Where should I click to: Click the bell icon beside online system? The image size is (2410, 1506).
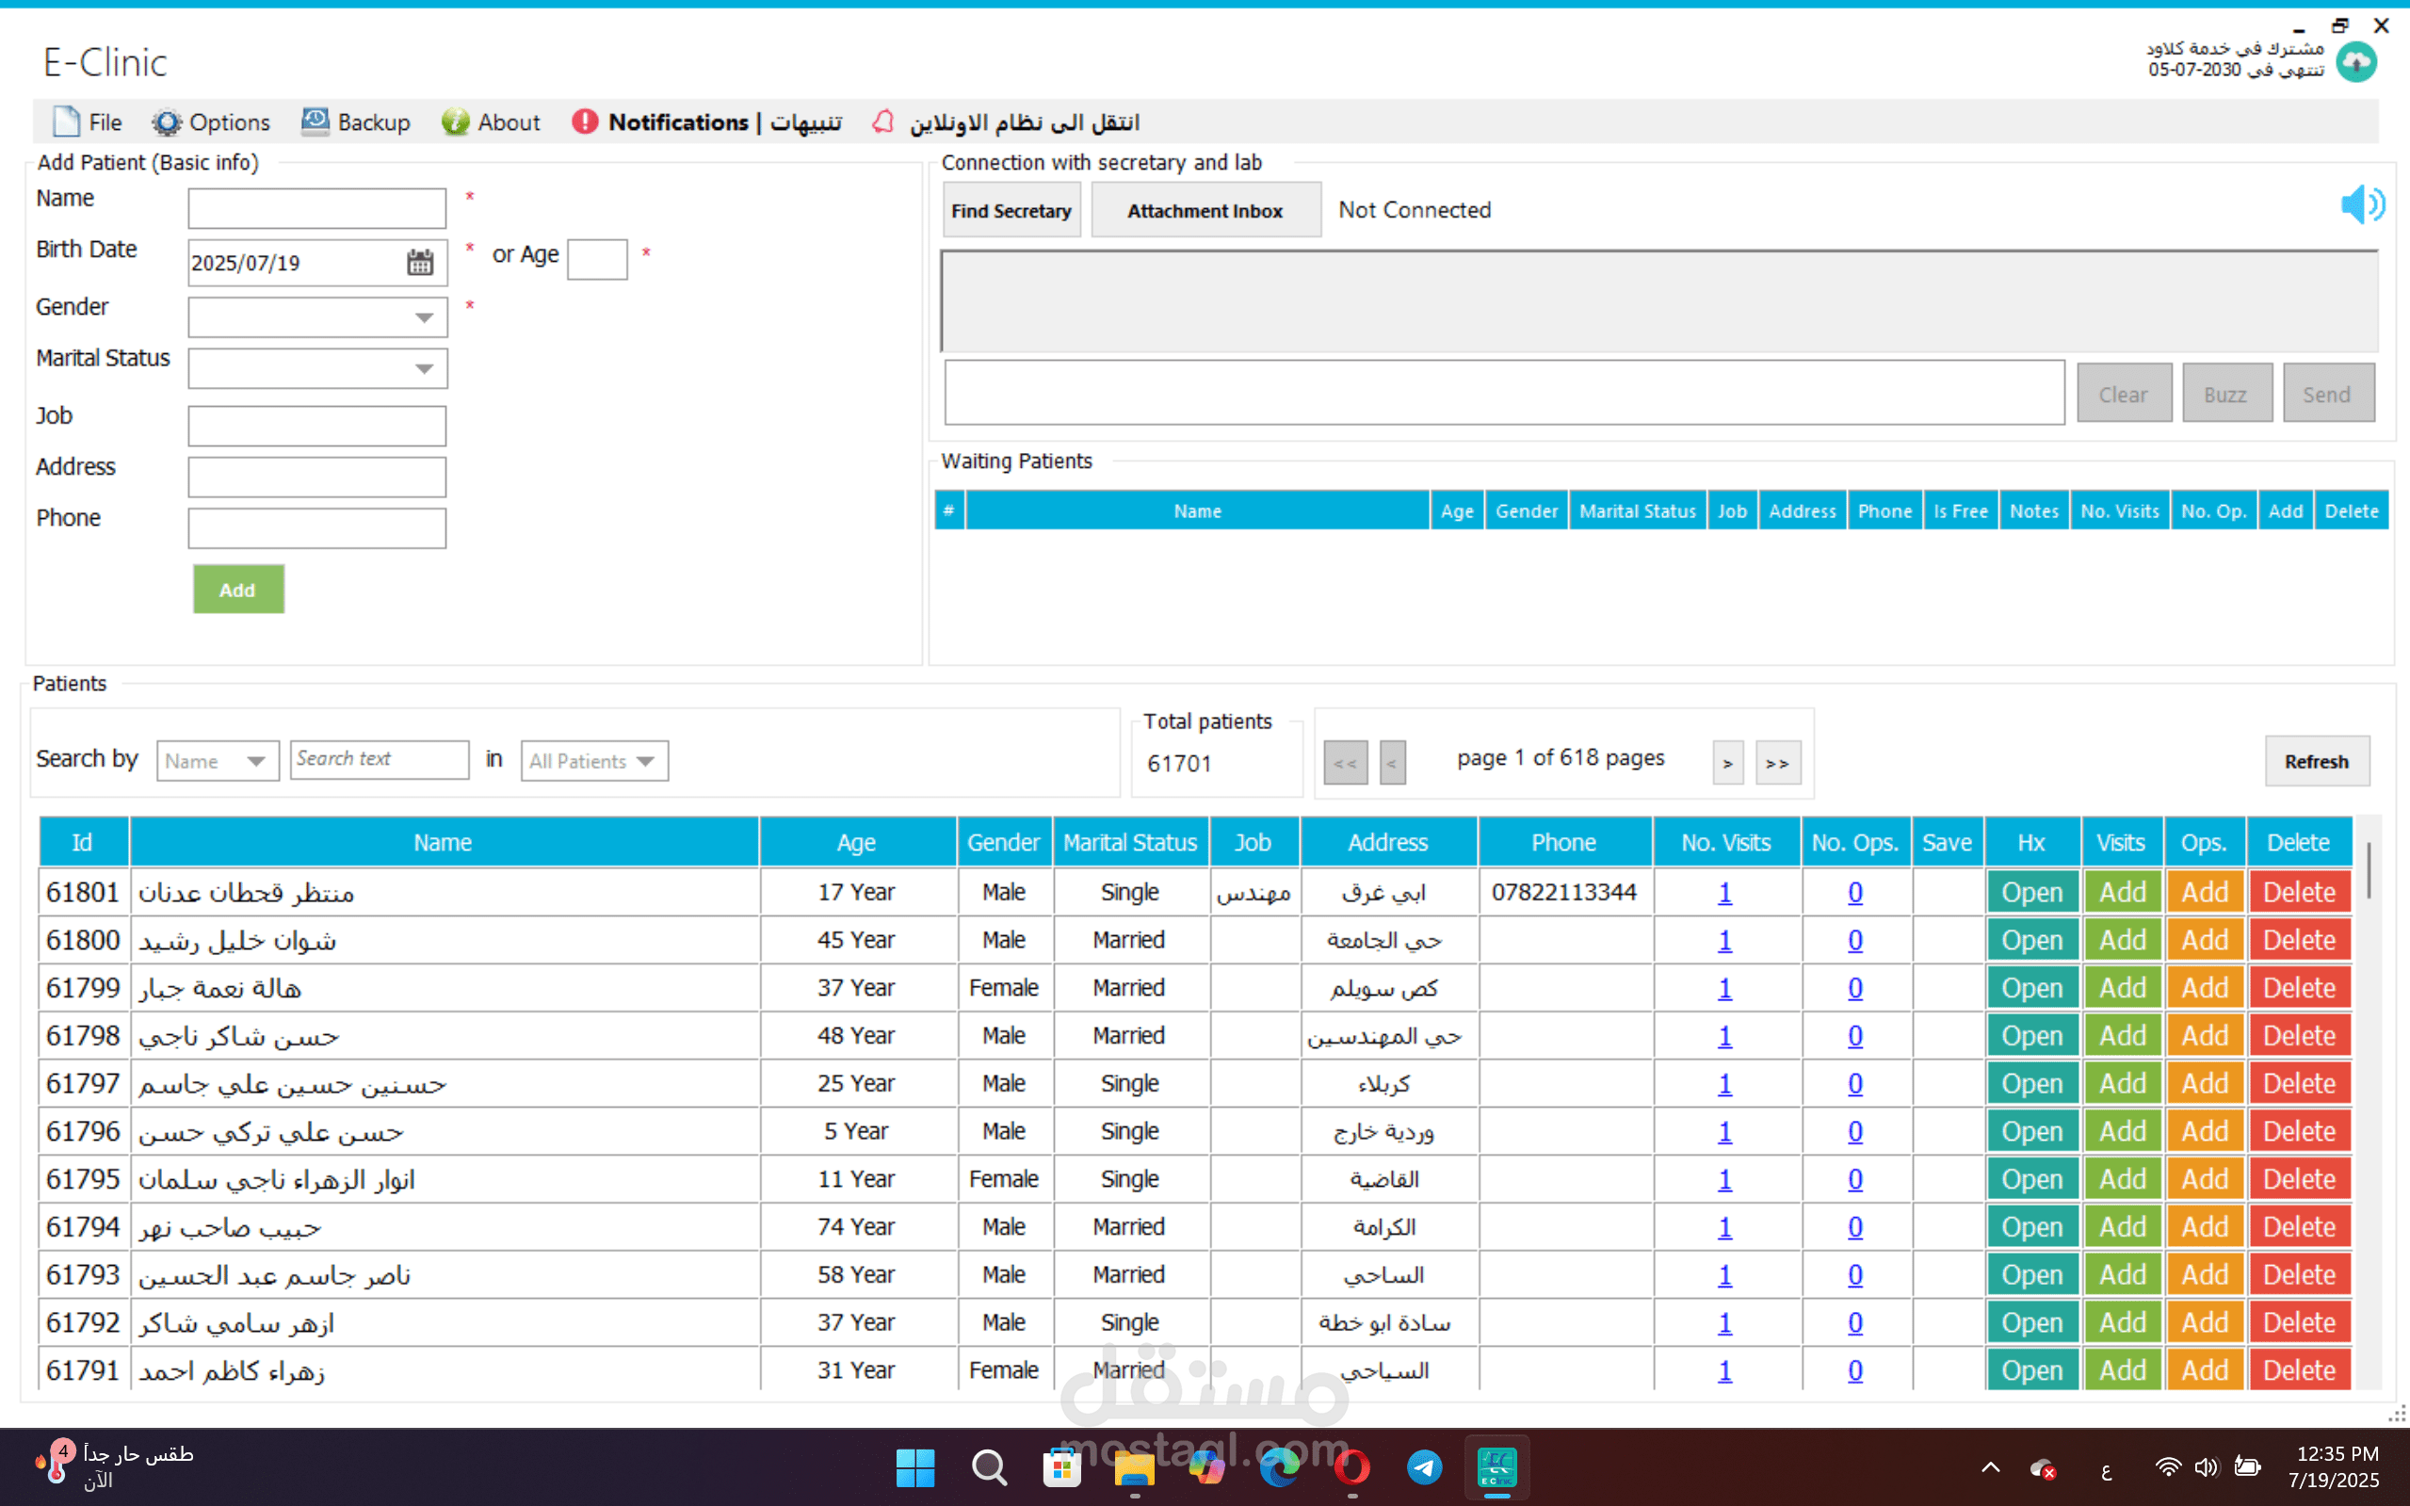click(x=882, y=121)
